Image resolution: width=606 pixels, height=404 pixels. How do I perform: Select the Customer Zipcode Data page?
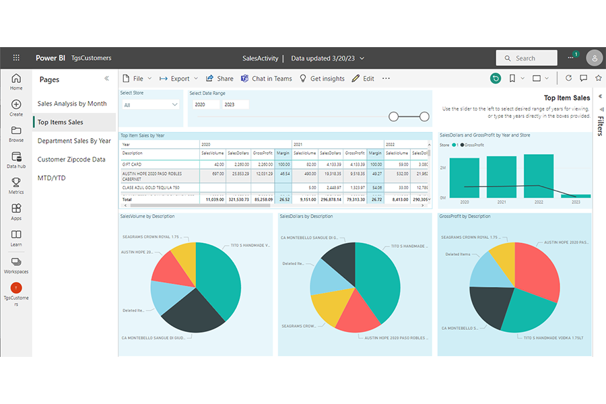coord(71,160)
